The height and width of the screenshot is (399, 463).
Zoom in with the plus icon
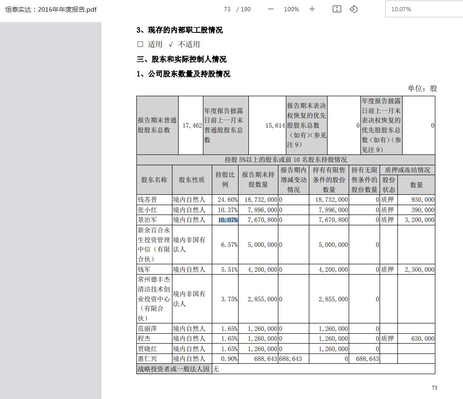[x=312, y=9]
